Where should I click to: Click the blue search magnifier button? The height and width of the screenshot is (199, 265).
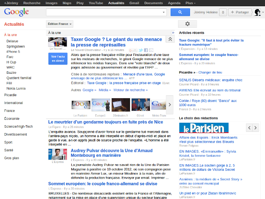(180, 12)
